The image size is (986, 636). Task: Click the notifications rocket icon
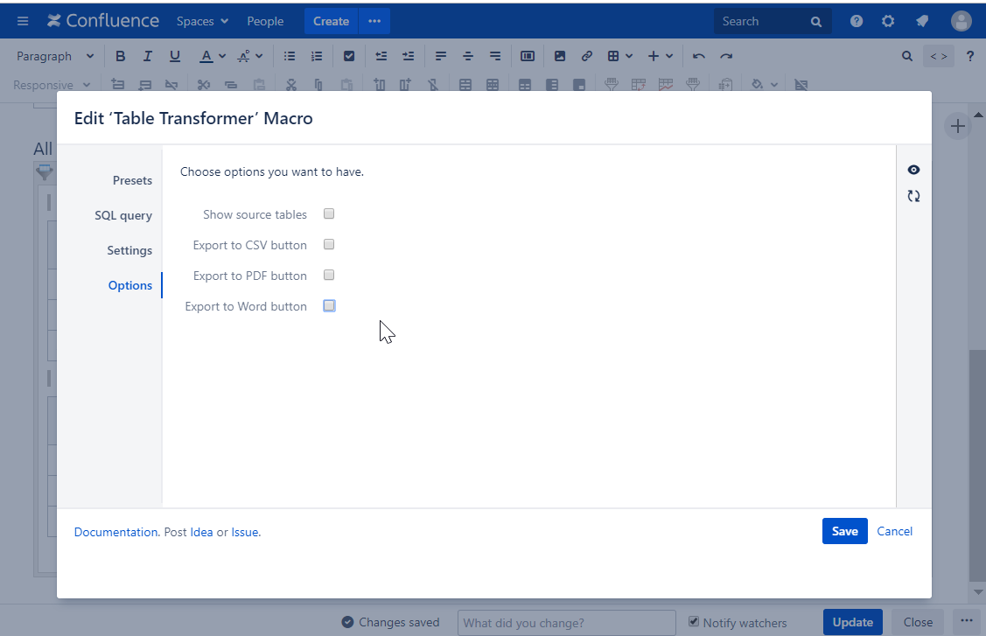coord(922,21)
